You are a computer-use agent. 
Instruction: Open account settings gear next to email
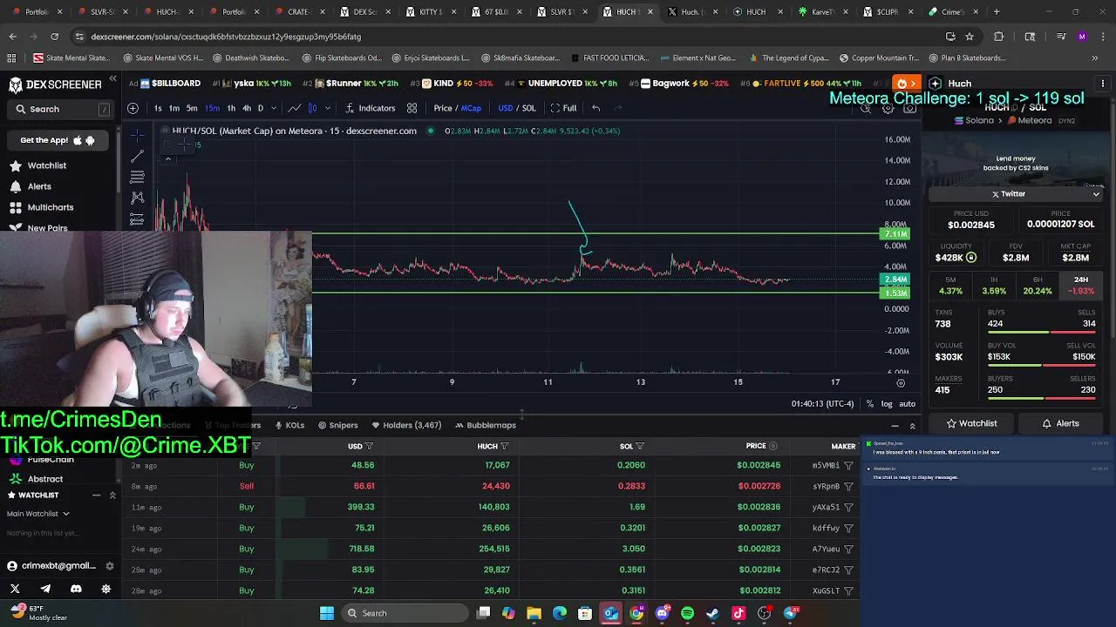coord(109,565)
